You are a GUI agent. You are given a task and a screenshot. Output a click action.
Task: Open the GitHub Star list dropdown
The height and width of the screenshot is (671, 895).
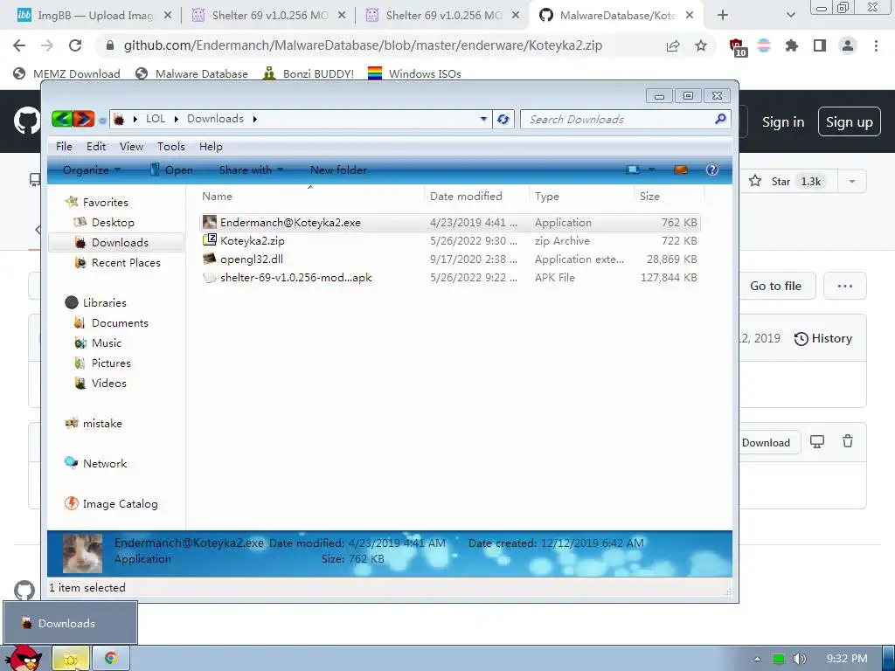pyautogui.click(x=851, y=182)
